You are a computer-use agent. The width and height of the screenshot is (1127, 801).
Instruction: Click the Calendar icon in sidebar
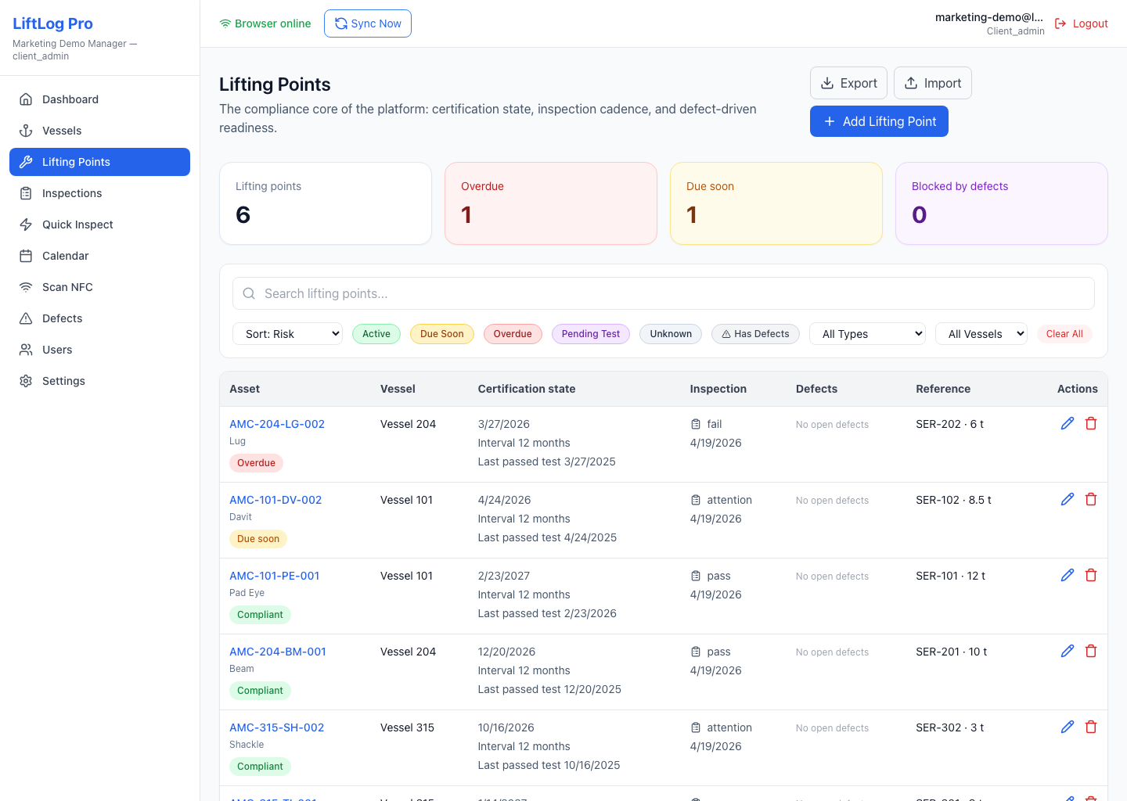26,256
